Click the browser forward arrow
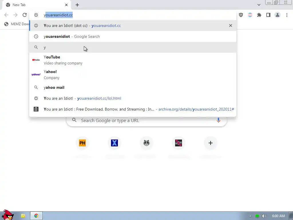The image size is (293, 220). [15, 15]
